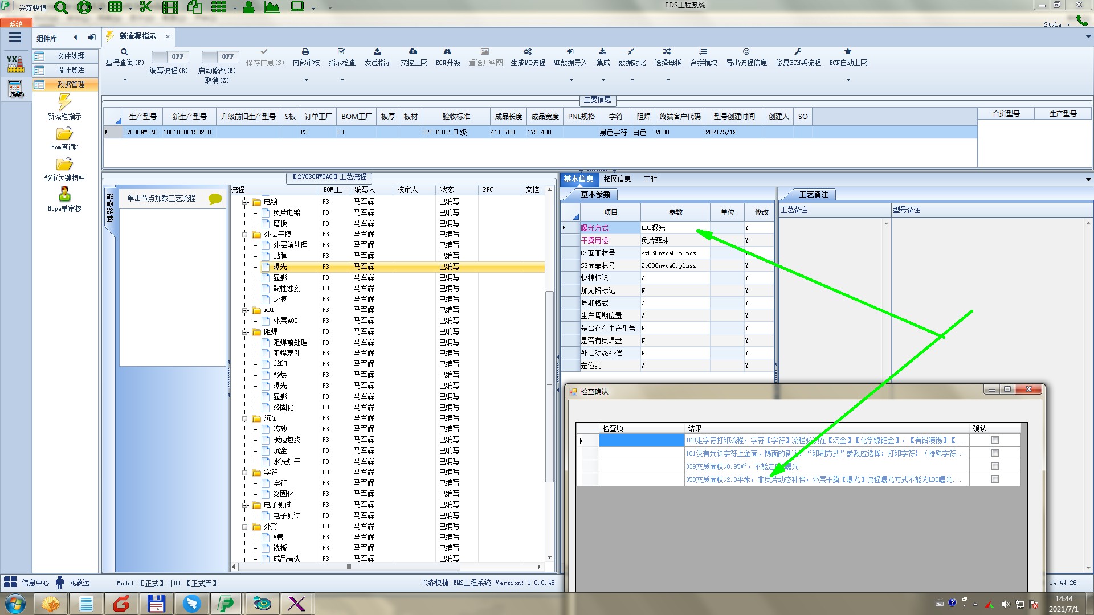Open 新流程指示 lightning icon in sidebar
The height and width of the screenshot is (615, 1094).
click(64, 102)
